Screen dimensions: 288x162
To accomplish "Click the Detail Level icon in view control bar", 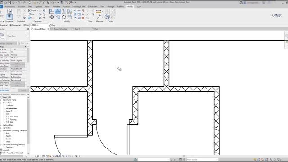I will pyautogui.click(x=44, y=156).
